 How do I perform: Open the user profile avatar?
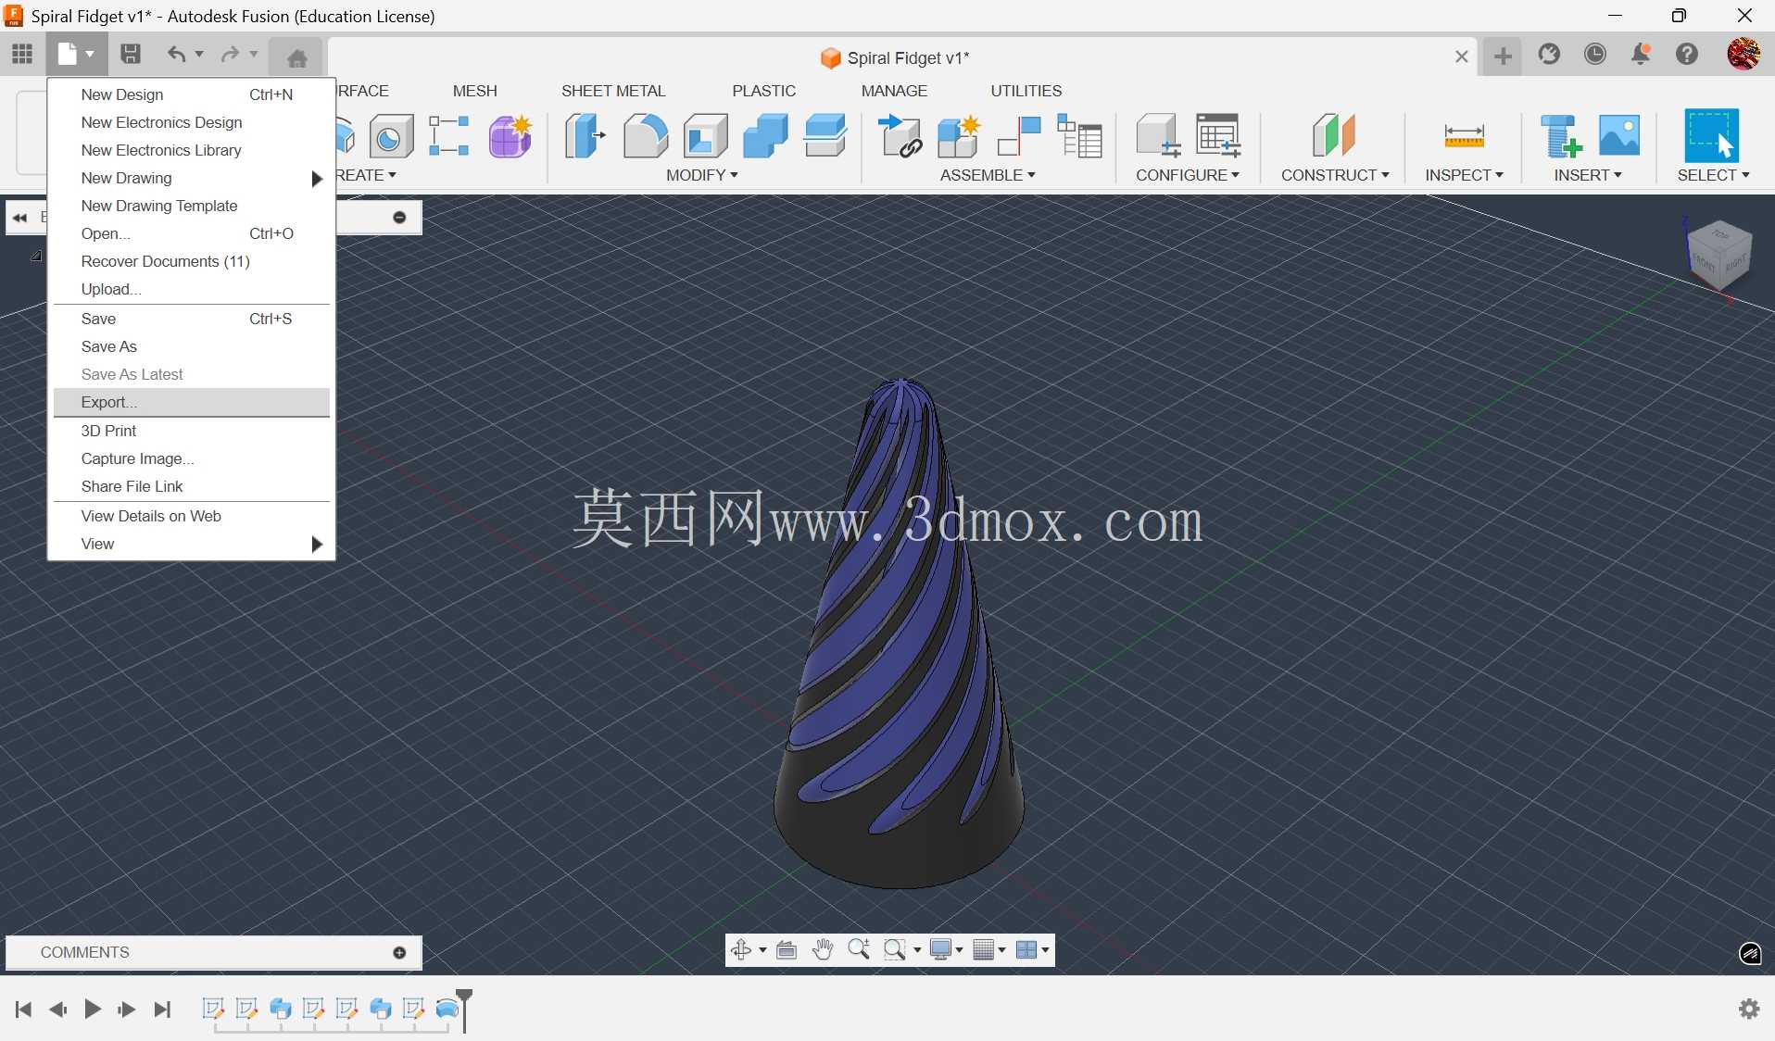pyautogui.click(x=1744, y=55)
